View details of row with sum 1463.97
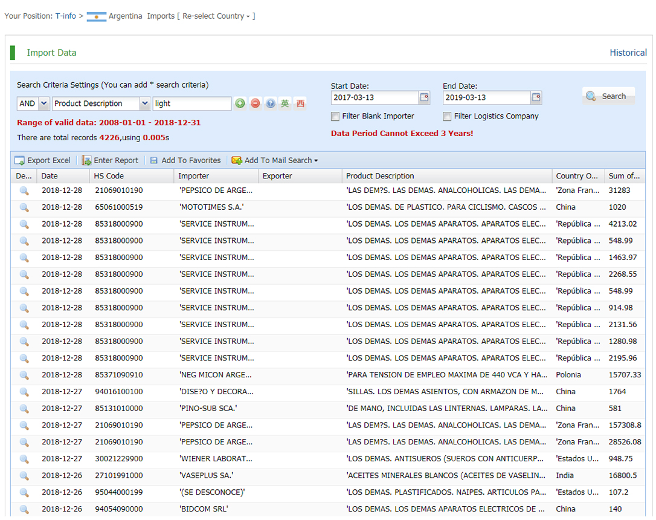 pyautogui.click(x=24, y=258)
